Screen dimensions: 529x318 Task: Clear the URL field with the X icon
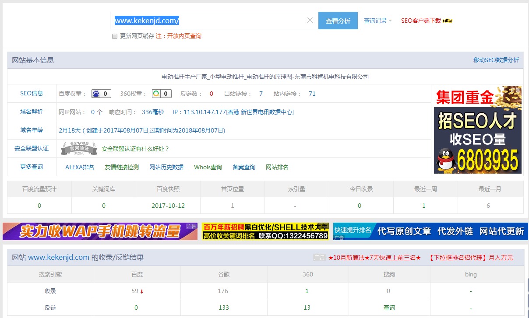tap(310, 20)
